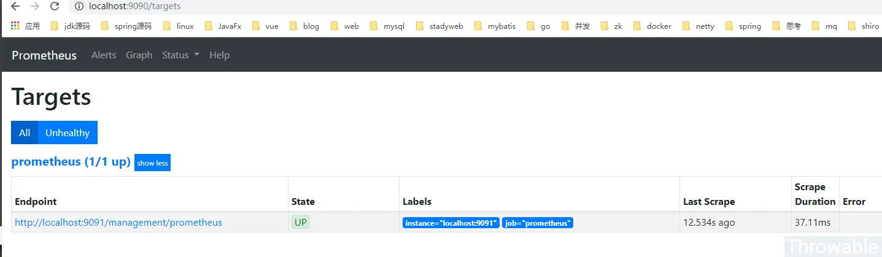
Task: Open the vue bookmark folder
Action: pyautogui.click(x=265, y=26)
